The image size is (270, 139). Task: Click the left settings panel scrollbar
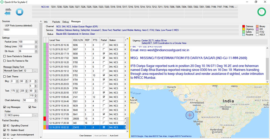click(x=41, y=79)
